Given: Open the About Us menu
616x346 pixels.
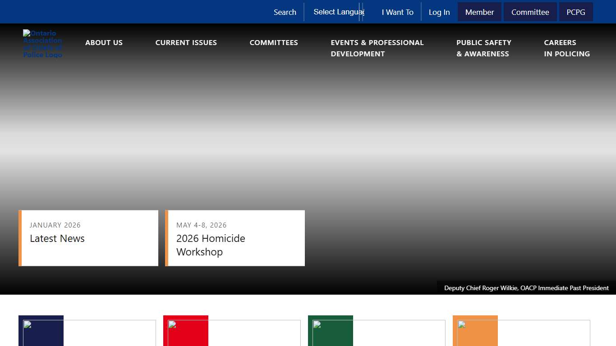Looking at the screenshot, I should click(x=104, y=43).
